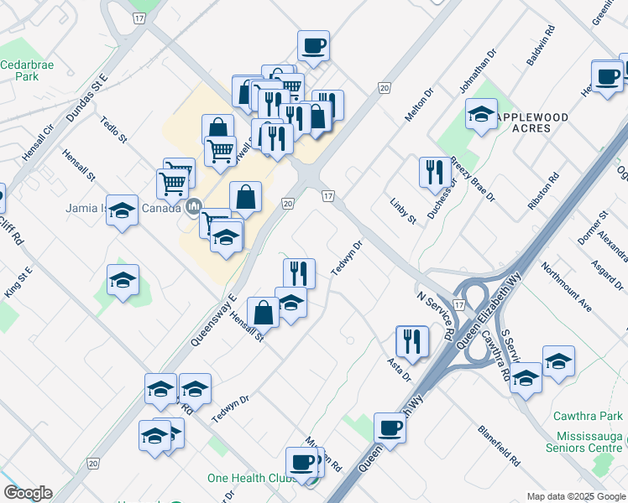Click the restaurant marker near Asta Dr
This screenshot has height=503, width=628.
(x=412, y=340)
